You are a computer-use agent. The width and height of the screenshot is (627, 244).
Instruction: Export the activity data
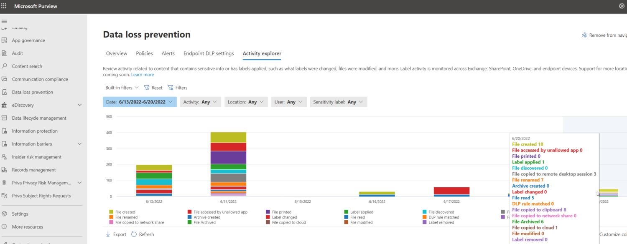click(x=116, y=234)
